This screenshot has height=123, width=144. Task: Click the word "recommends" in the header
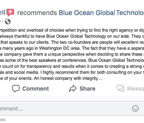point(37,13)
